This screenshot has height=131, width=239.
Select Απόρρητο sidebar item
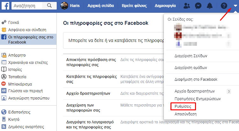(17, 55)
